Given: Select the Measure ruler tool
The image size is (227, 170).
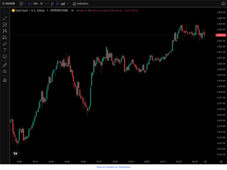Looking at the screenshot, I should (x=5, y=65).
